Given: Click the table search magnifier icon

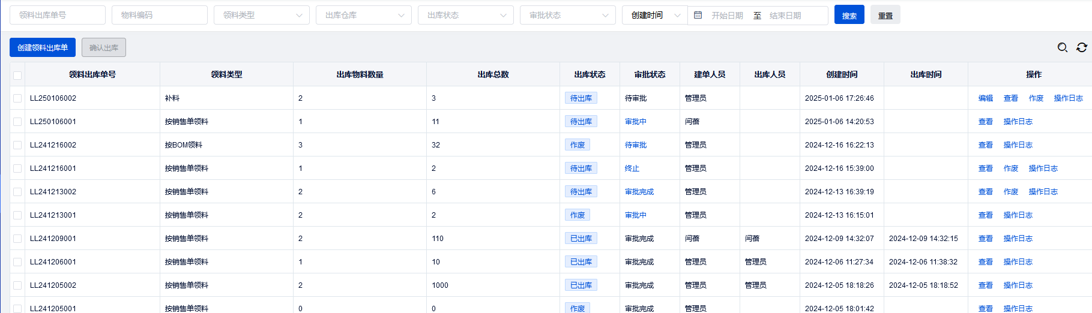Looking at the screenshot, I should coord(1062,47).
